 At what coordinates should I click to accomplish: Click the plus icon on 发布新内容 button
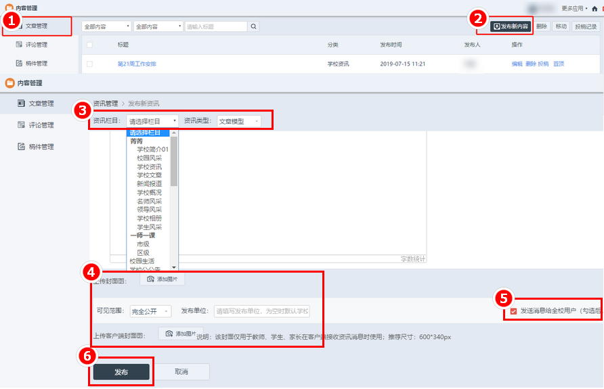[496, 26]
